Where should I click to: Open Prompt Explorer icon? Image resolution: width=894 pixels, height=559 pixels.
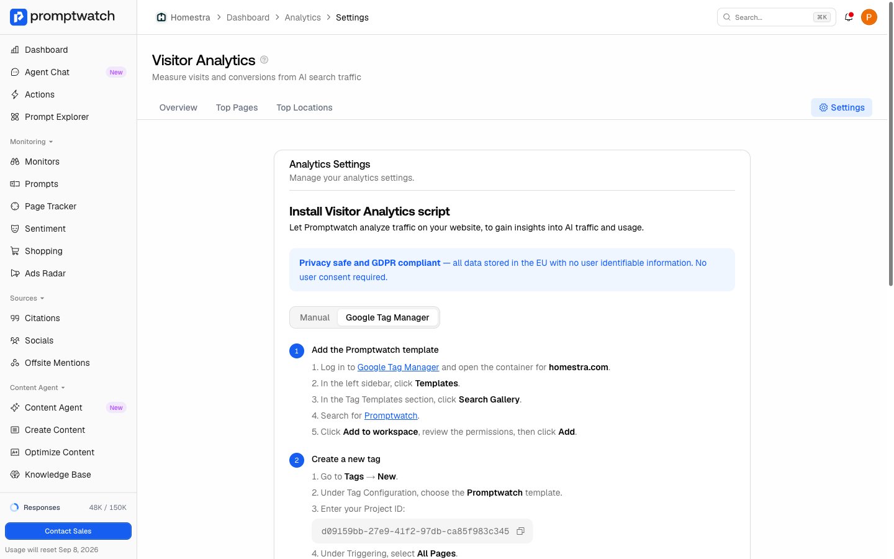click(x=15, y=117)
